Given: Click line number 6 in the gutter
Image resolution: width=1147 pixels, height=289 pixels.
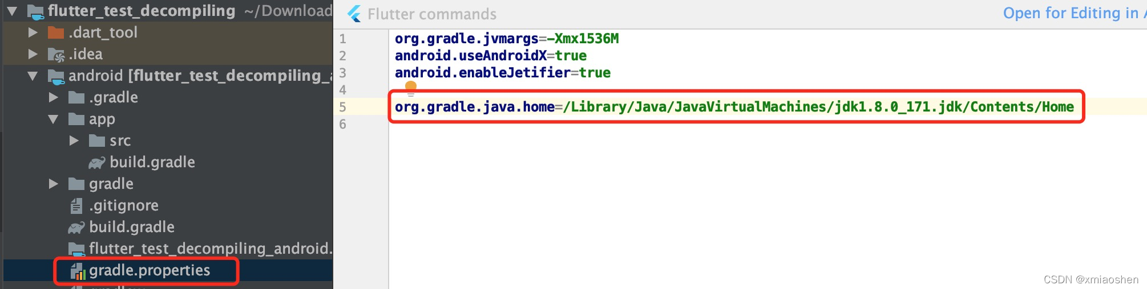Looking at the screenshot, I should [342, 124].
